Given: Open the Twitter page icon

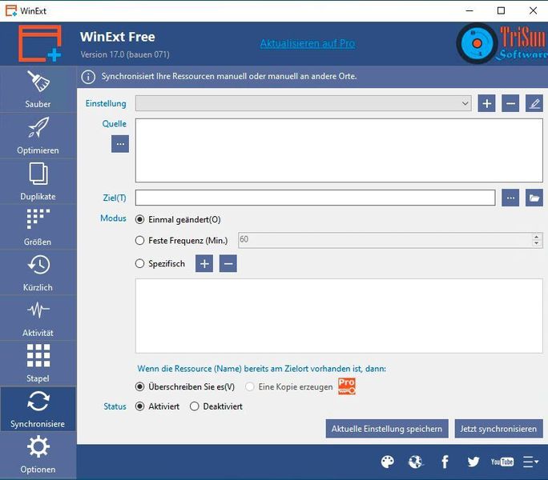Looking at the screenshot, I should click(473, 462).
